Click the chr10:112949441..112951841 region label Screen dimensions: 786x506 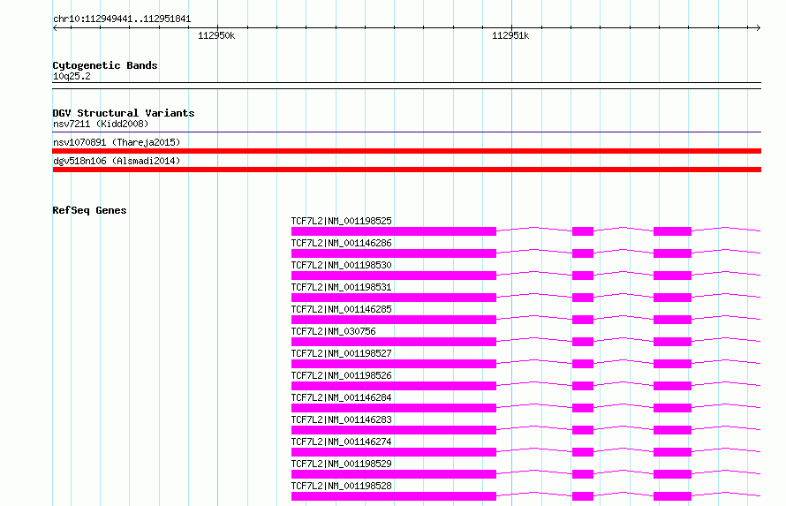tap(122, 19)
